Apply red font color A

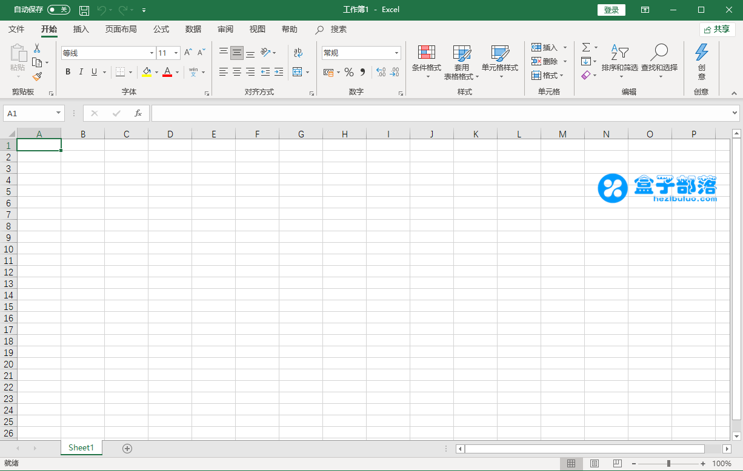167,72
